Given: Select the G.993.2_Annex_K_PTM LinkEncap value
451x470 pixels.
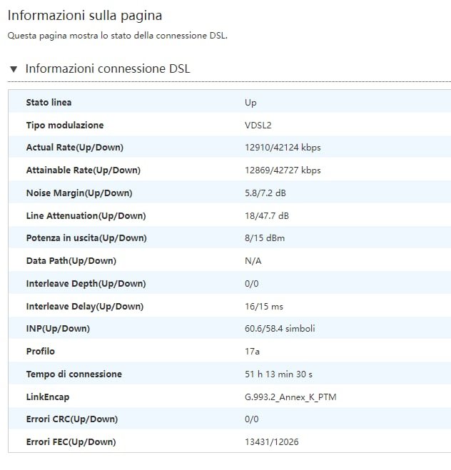Looking at the screenshot, I should tap(290, 397).
